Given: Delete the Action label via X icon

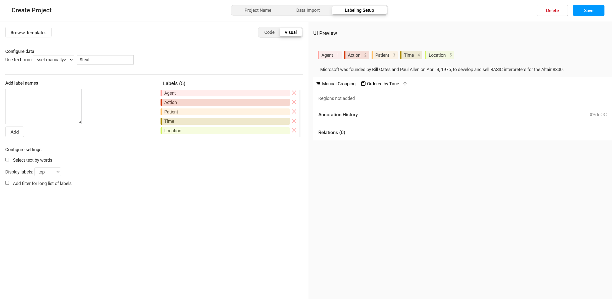Looking at the screenshot, I should 294,102.
